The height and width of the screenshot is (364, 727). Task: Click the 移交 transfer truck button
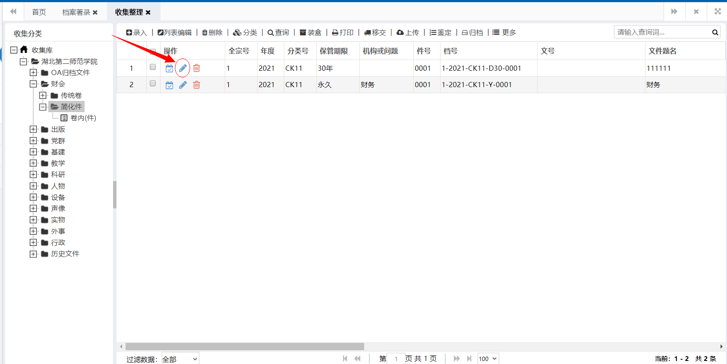375,33
